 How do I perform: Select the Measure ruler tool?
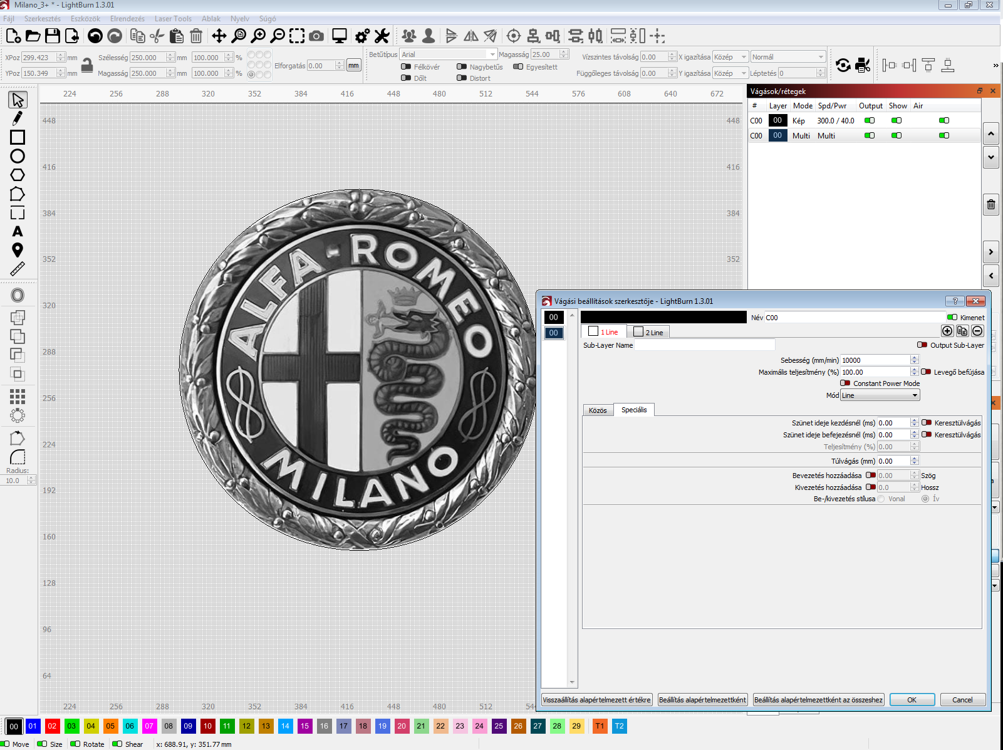[x=18, y=269]
